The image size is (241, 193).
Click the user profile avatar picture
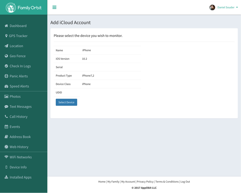pos(212,8)
